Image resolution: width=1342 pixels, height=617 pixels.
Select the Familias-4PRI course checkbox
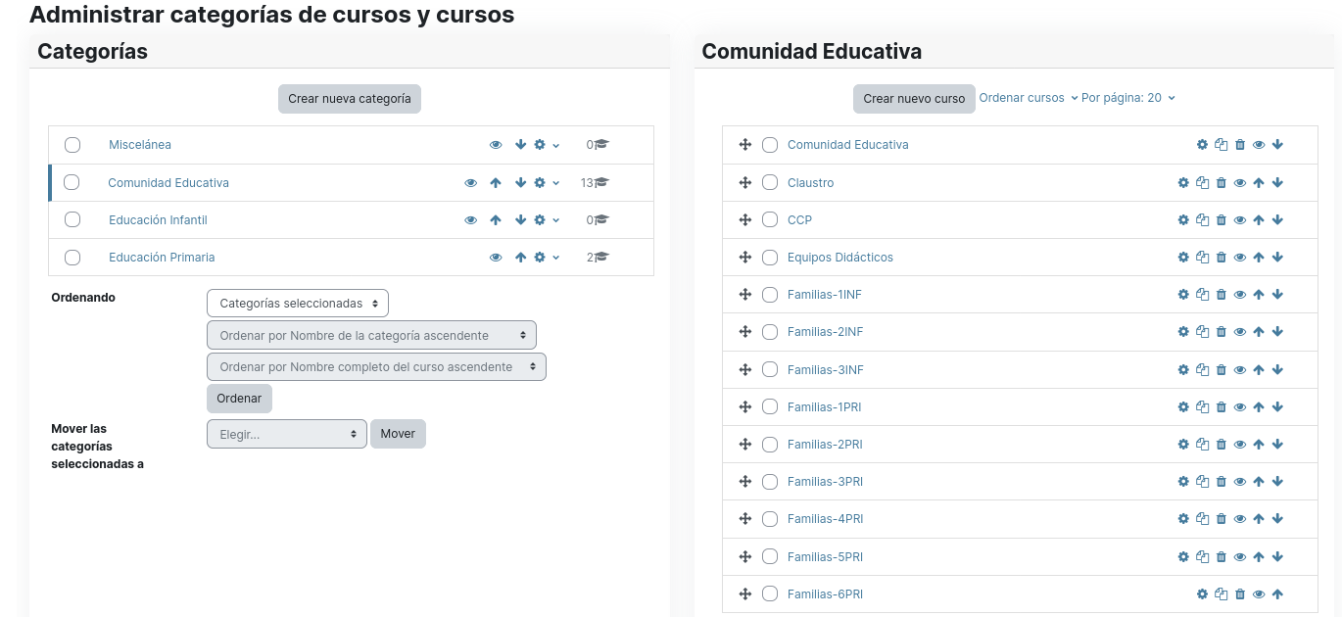770,519
